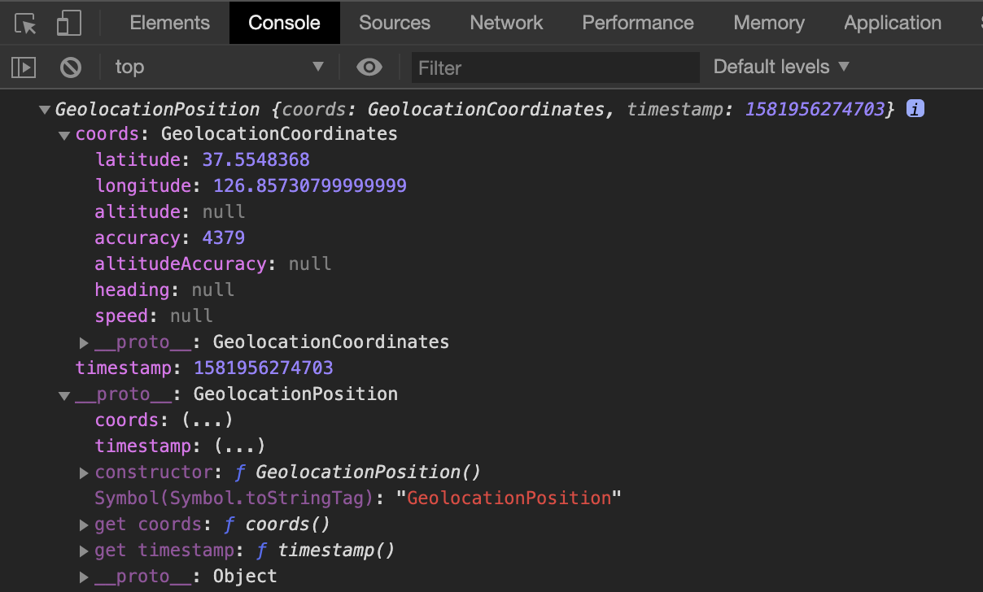
Task: Open the Application tab
Action: [x=893, y=23]
